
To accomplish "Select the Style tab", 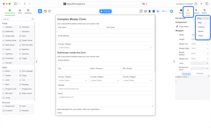I will 188,12.
